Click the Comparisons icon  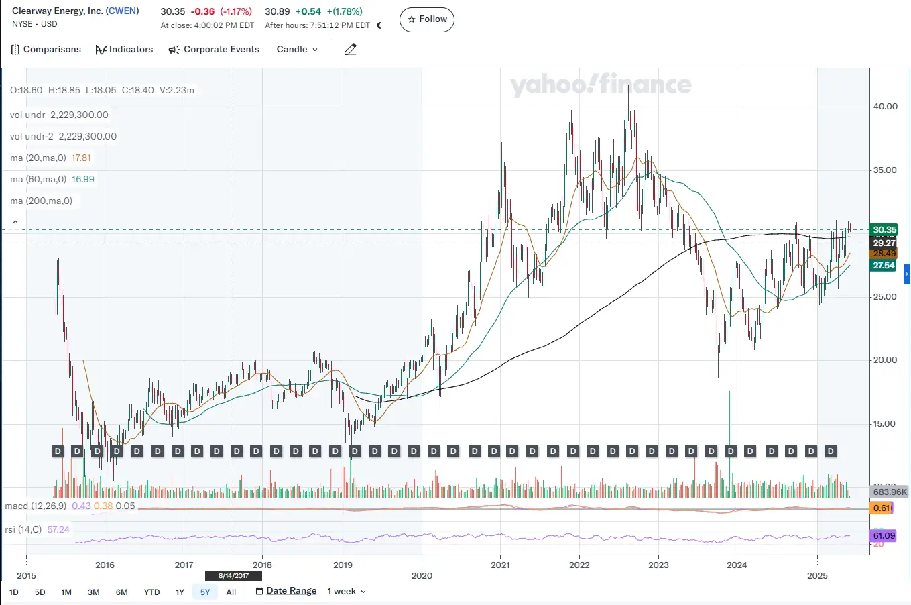[15, 50]
